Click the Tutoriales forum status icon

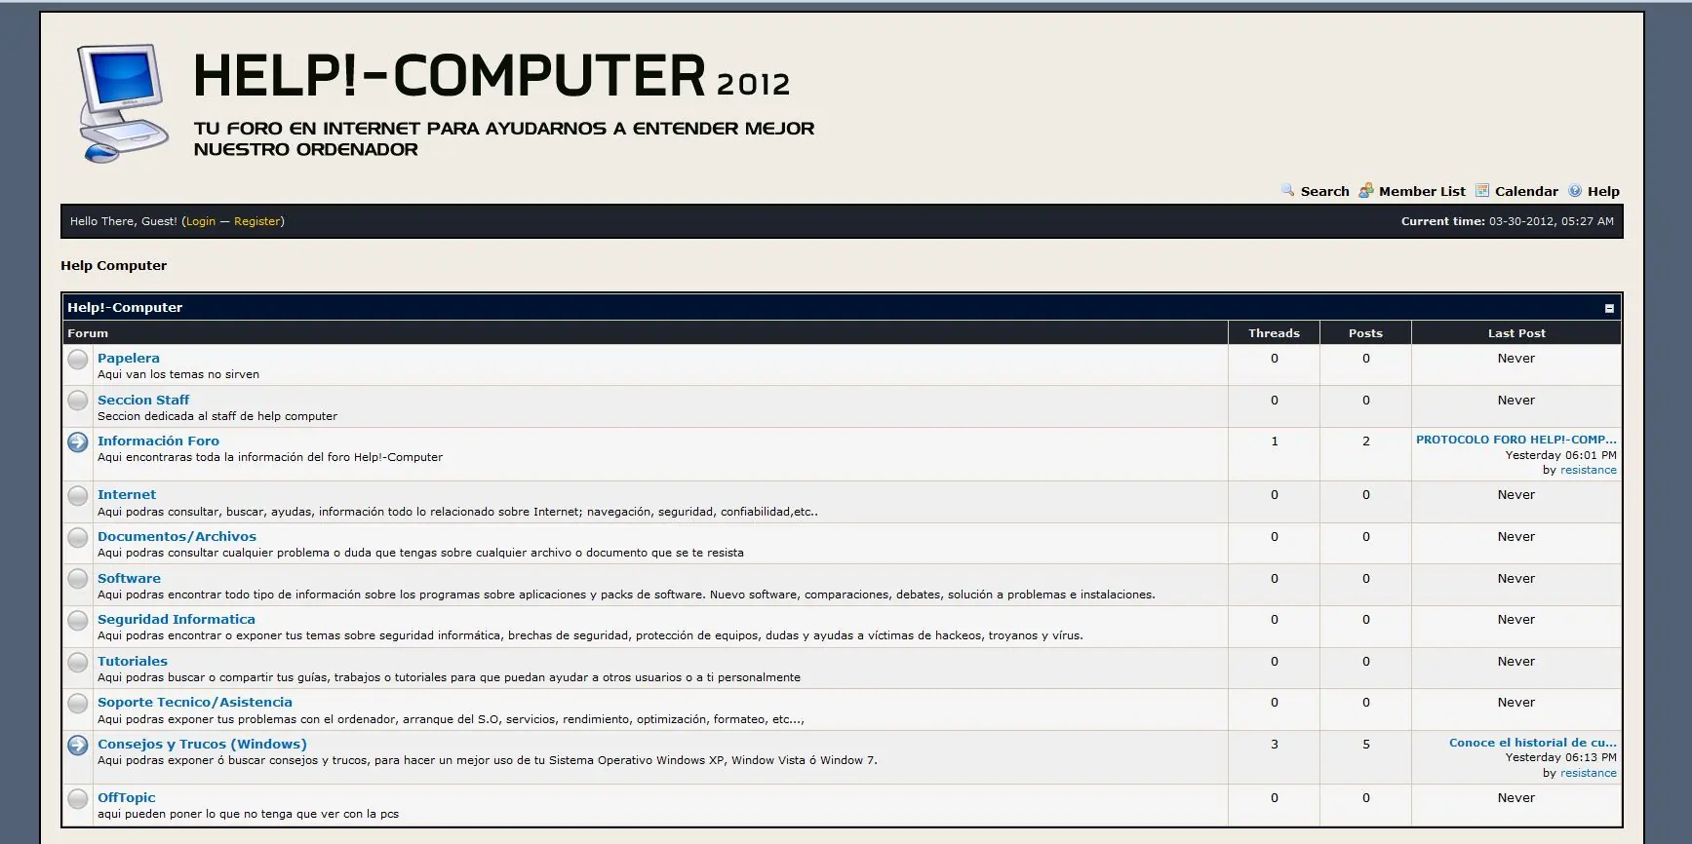[78, 662]
